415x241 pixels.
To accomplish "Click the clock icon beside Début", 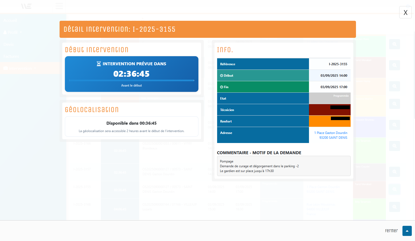I will (221, 76).
